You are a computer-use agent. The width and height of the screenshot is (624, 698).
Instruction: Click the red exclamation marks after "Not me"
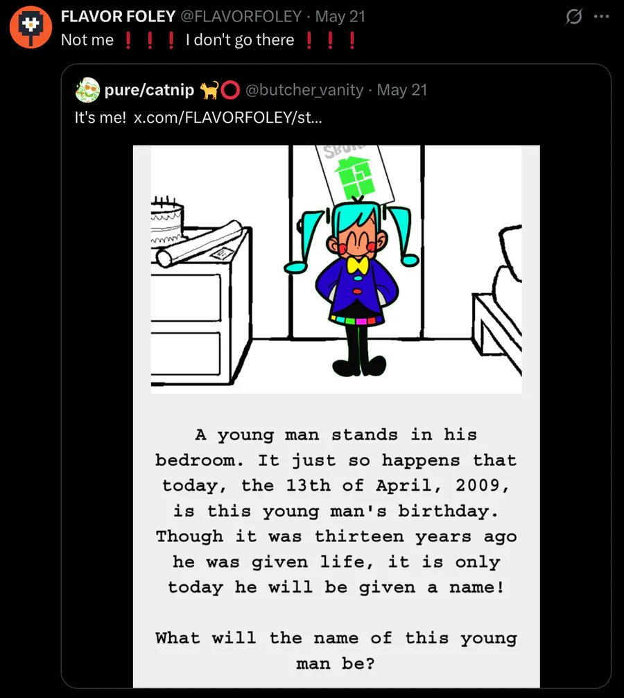(x=149, y=40)
